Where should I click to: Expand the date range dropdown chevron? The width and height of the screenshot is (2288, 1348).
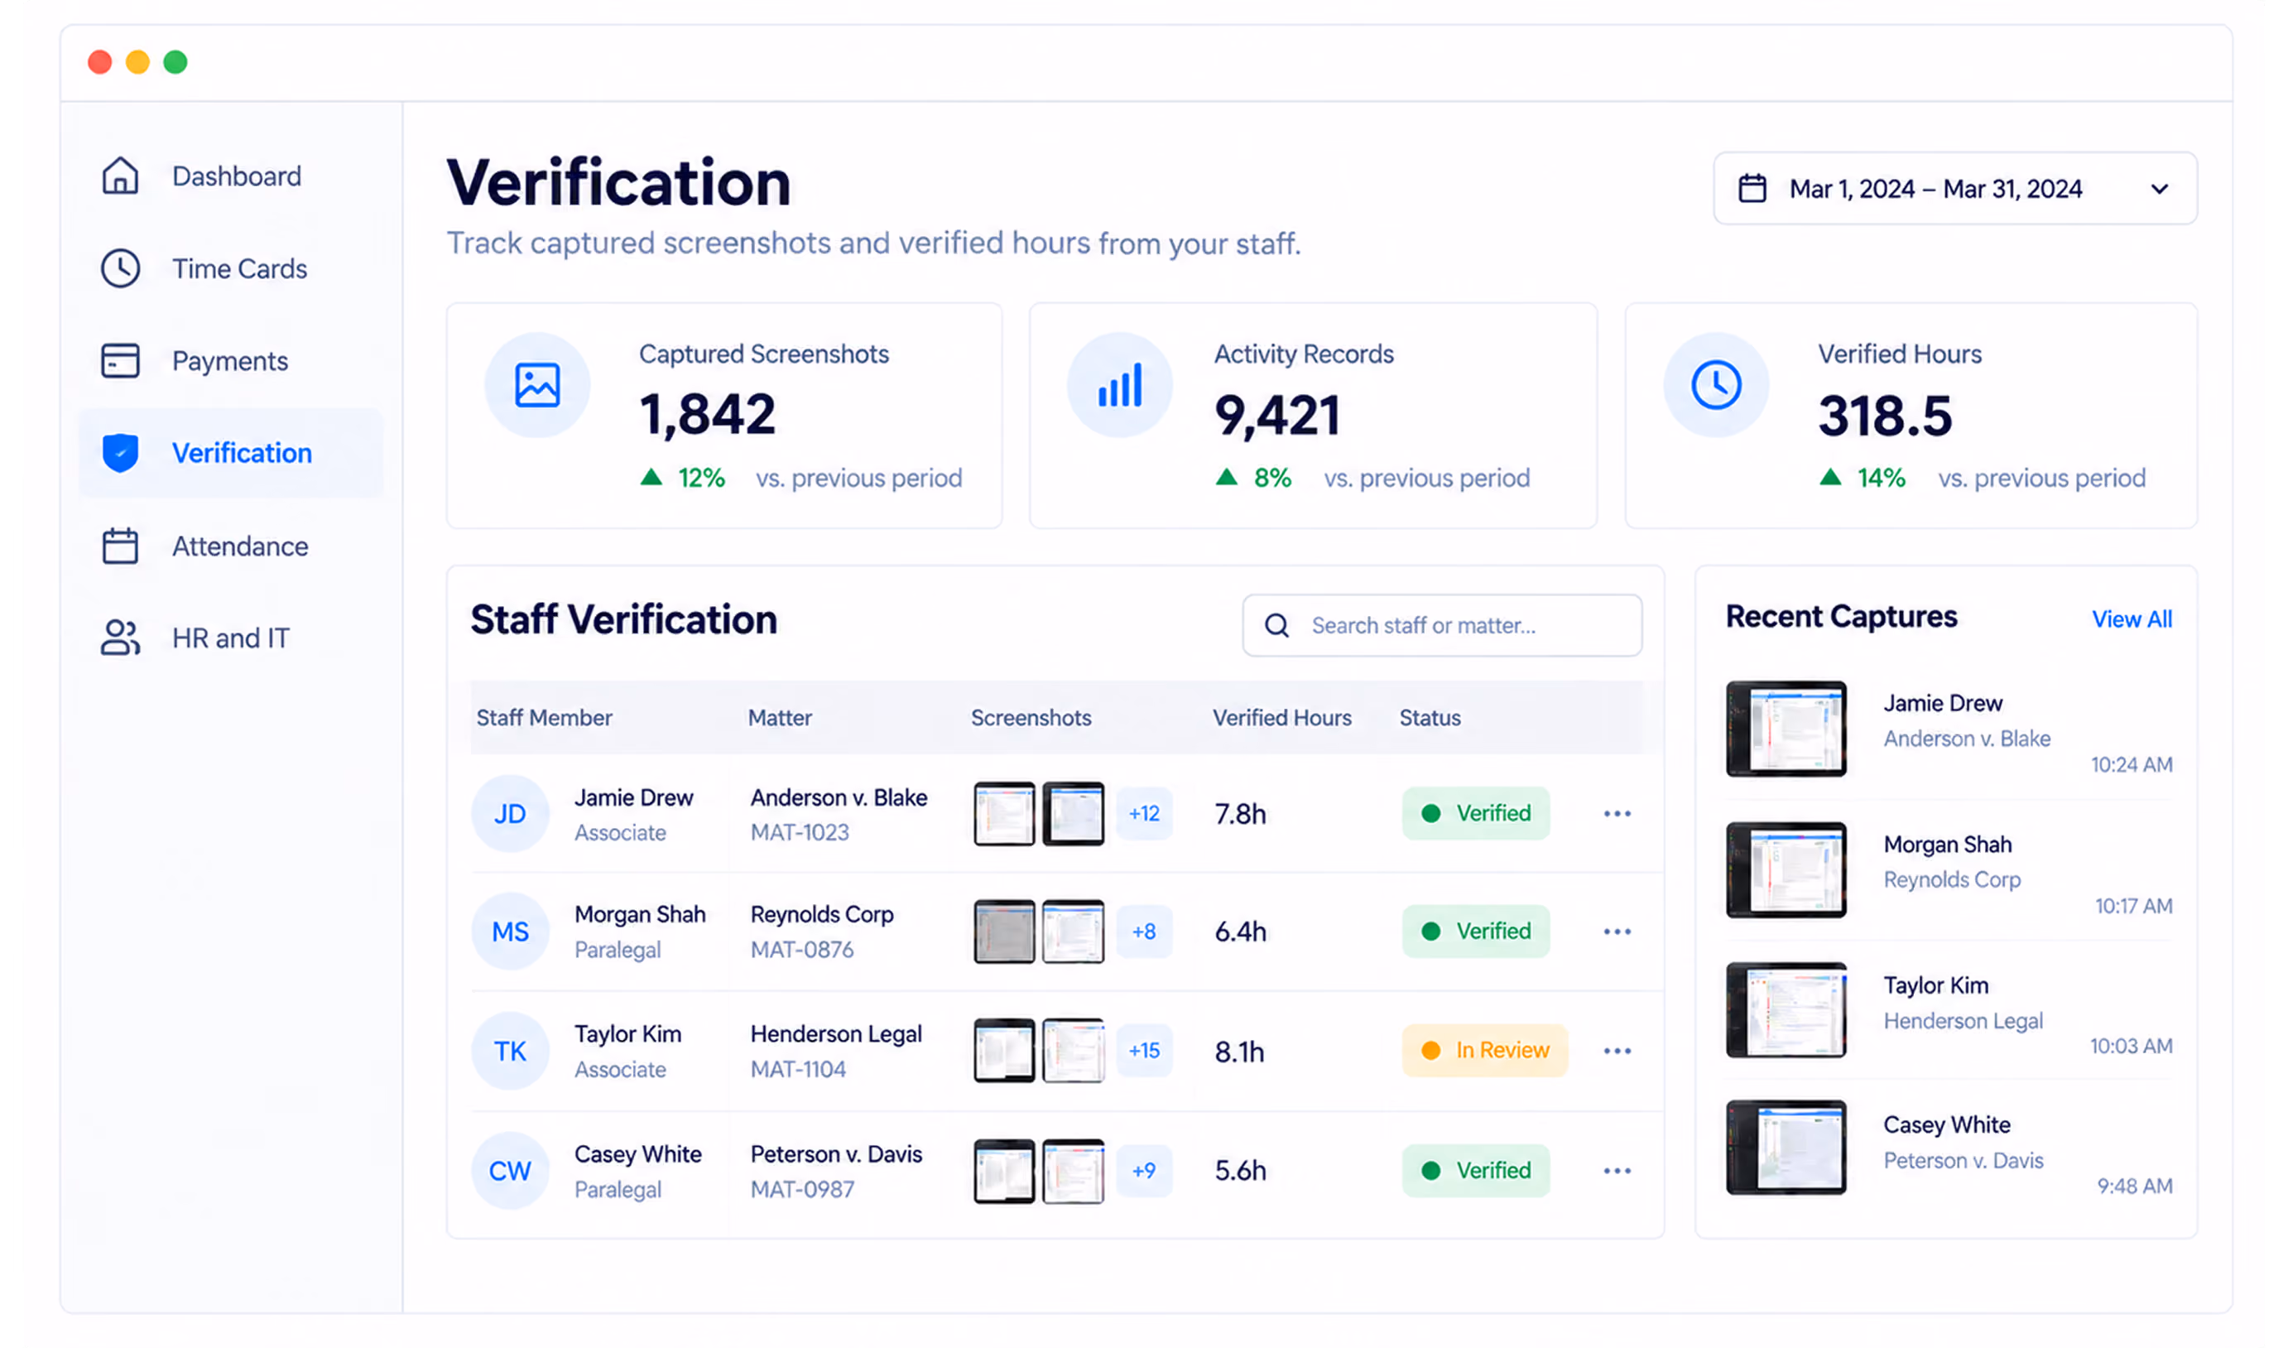pos(2160,189)
